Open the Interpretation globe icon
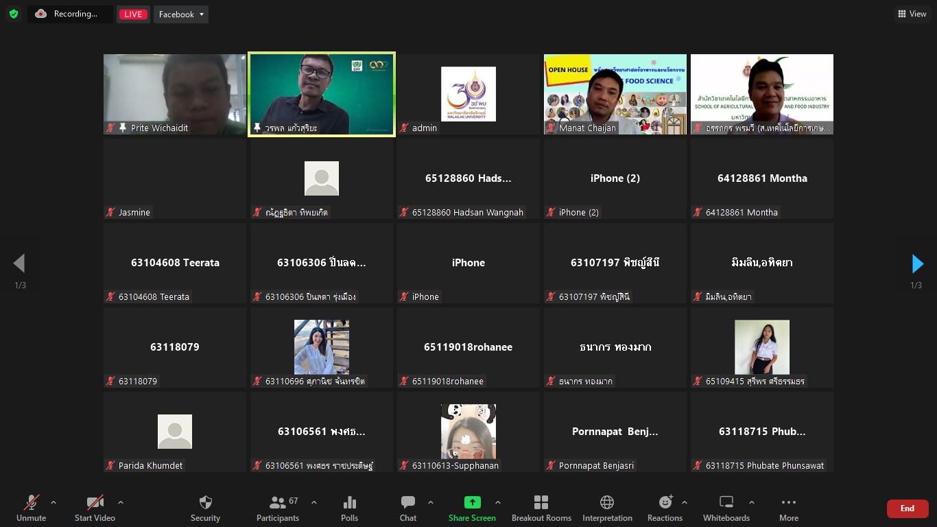This screenshot has height=527, width=937. pos(607,508)
